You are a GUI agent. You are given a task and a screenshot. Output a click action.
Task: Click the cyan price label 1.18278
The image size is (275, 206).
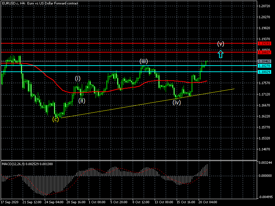coord(264,66)
